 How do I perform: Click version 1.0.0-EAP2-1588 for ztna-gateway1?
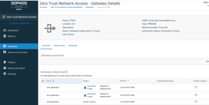[x=127, y=102]
